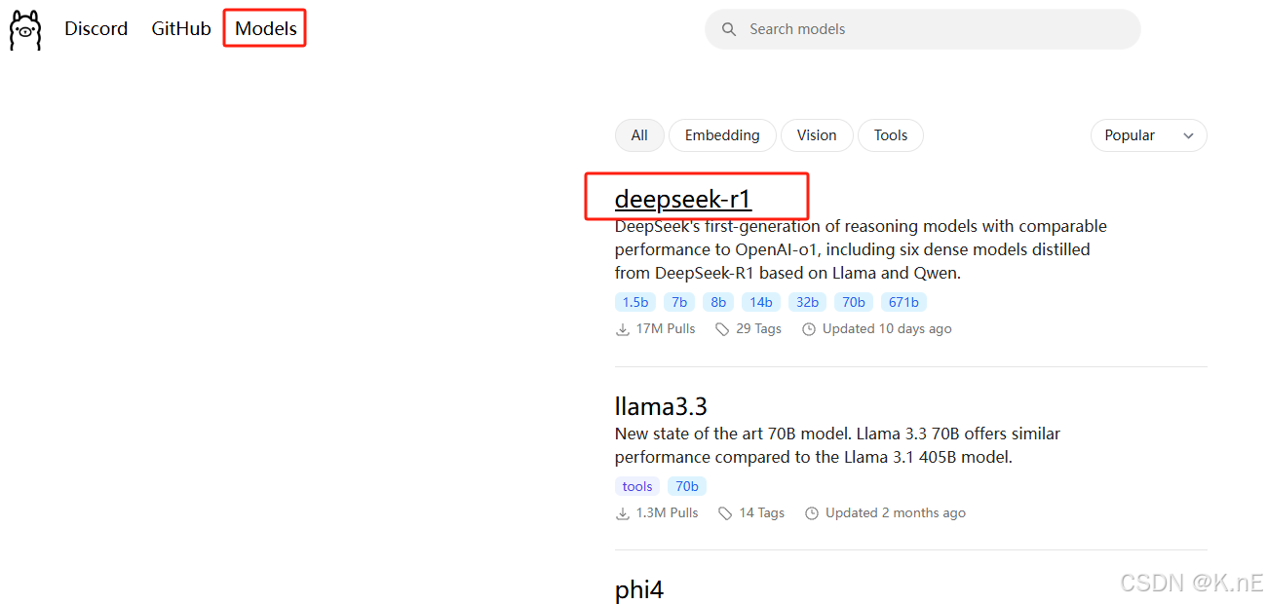Click the DeepSeek first-generation description text
Screen dimensions: 1267x604
tap(861, 250)
